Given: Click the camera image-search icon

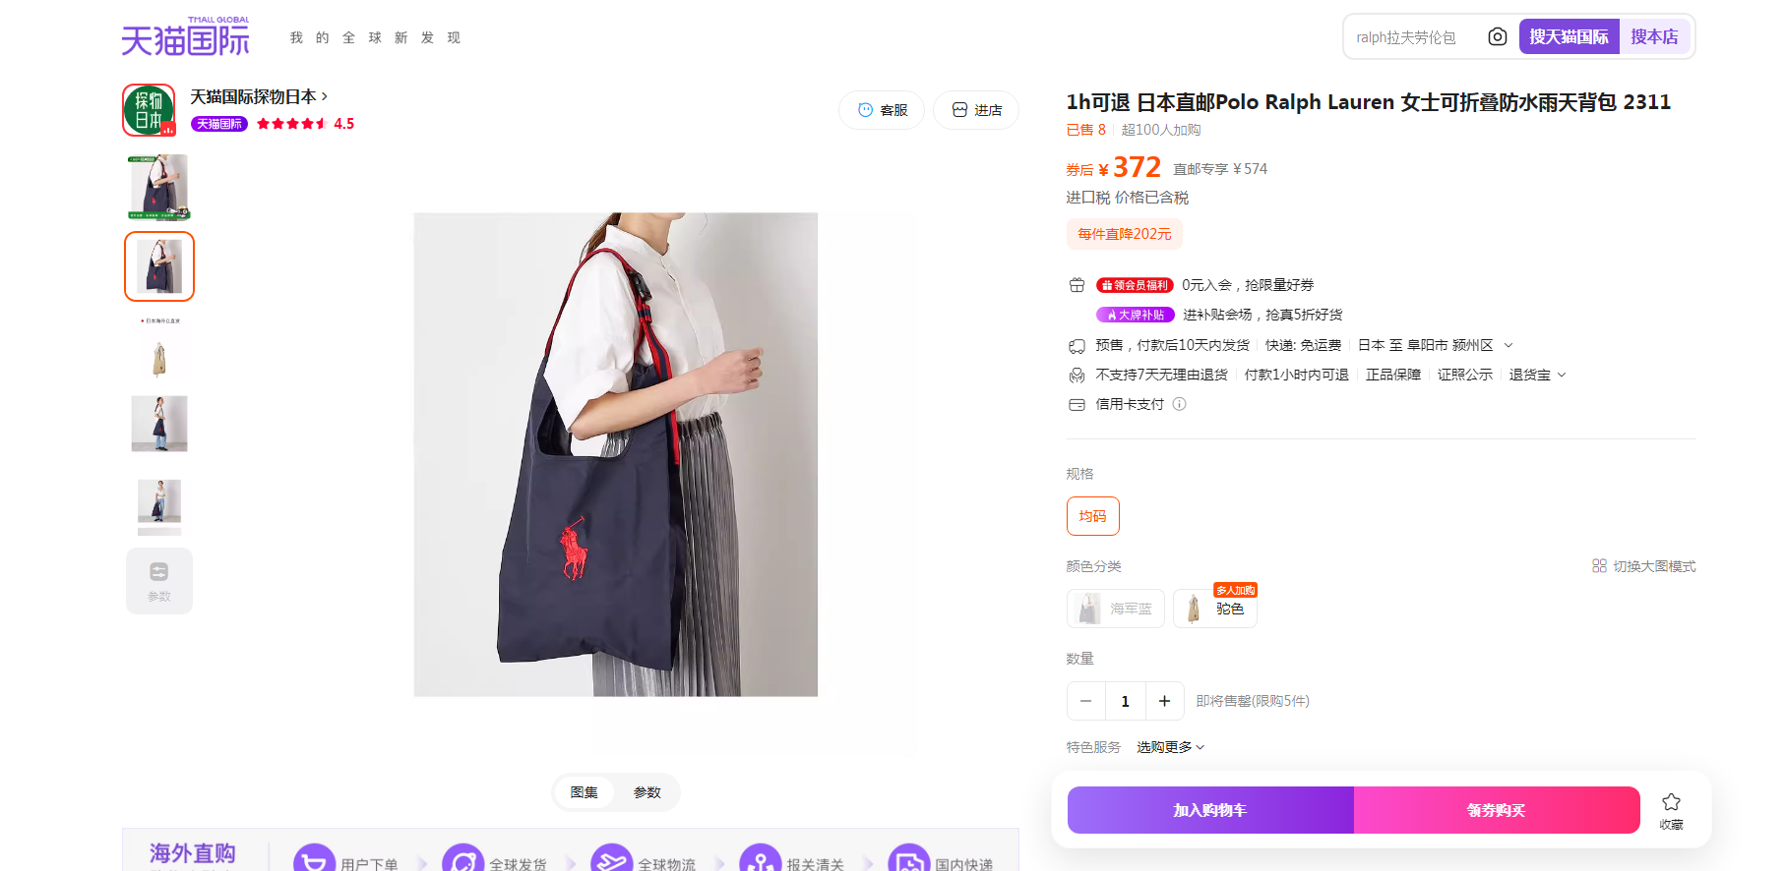Looking at the screenshot, I should click(1497, 36).
